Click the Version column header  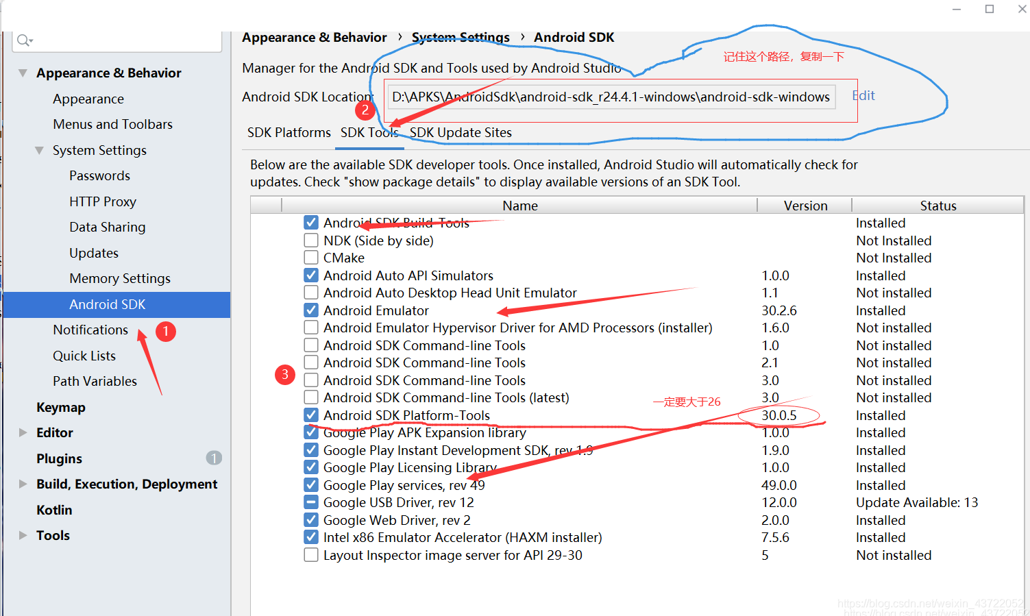tap(805, 206)
